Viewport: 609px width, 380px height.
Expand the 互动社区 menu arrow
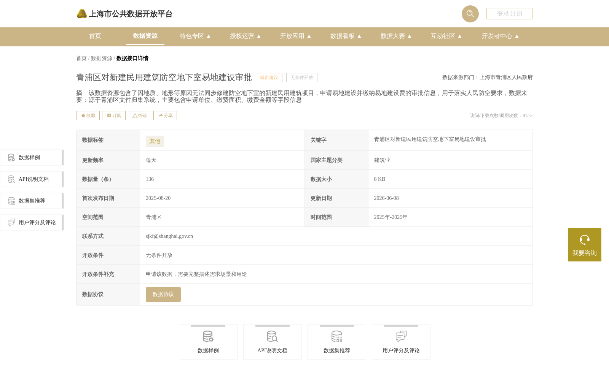460,36
